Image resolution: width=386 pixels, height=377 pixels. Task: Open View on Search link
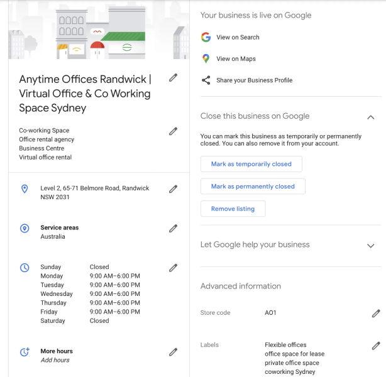click(x=238, y=37)
